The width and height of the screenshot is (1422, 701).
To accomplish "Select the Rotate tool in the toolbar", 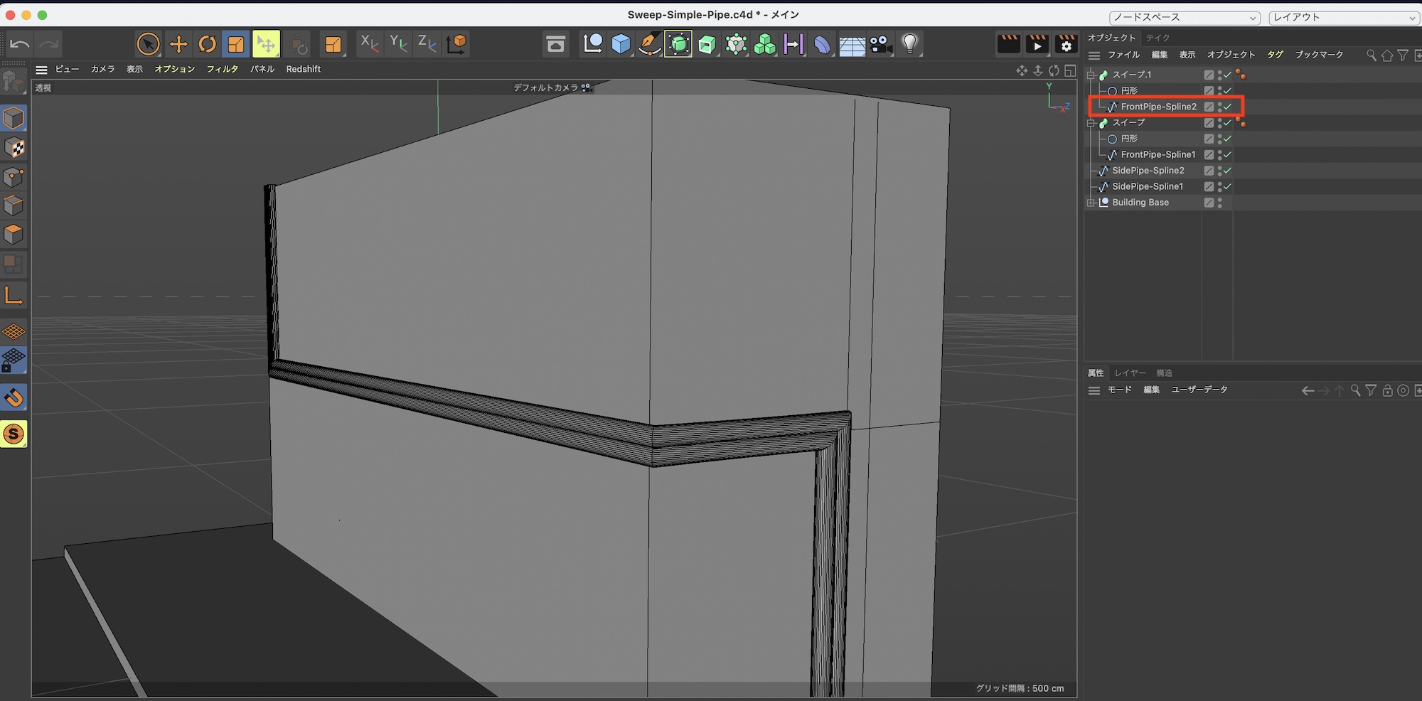I will click(207, 44).
